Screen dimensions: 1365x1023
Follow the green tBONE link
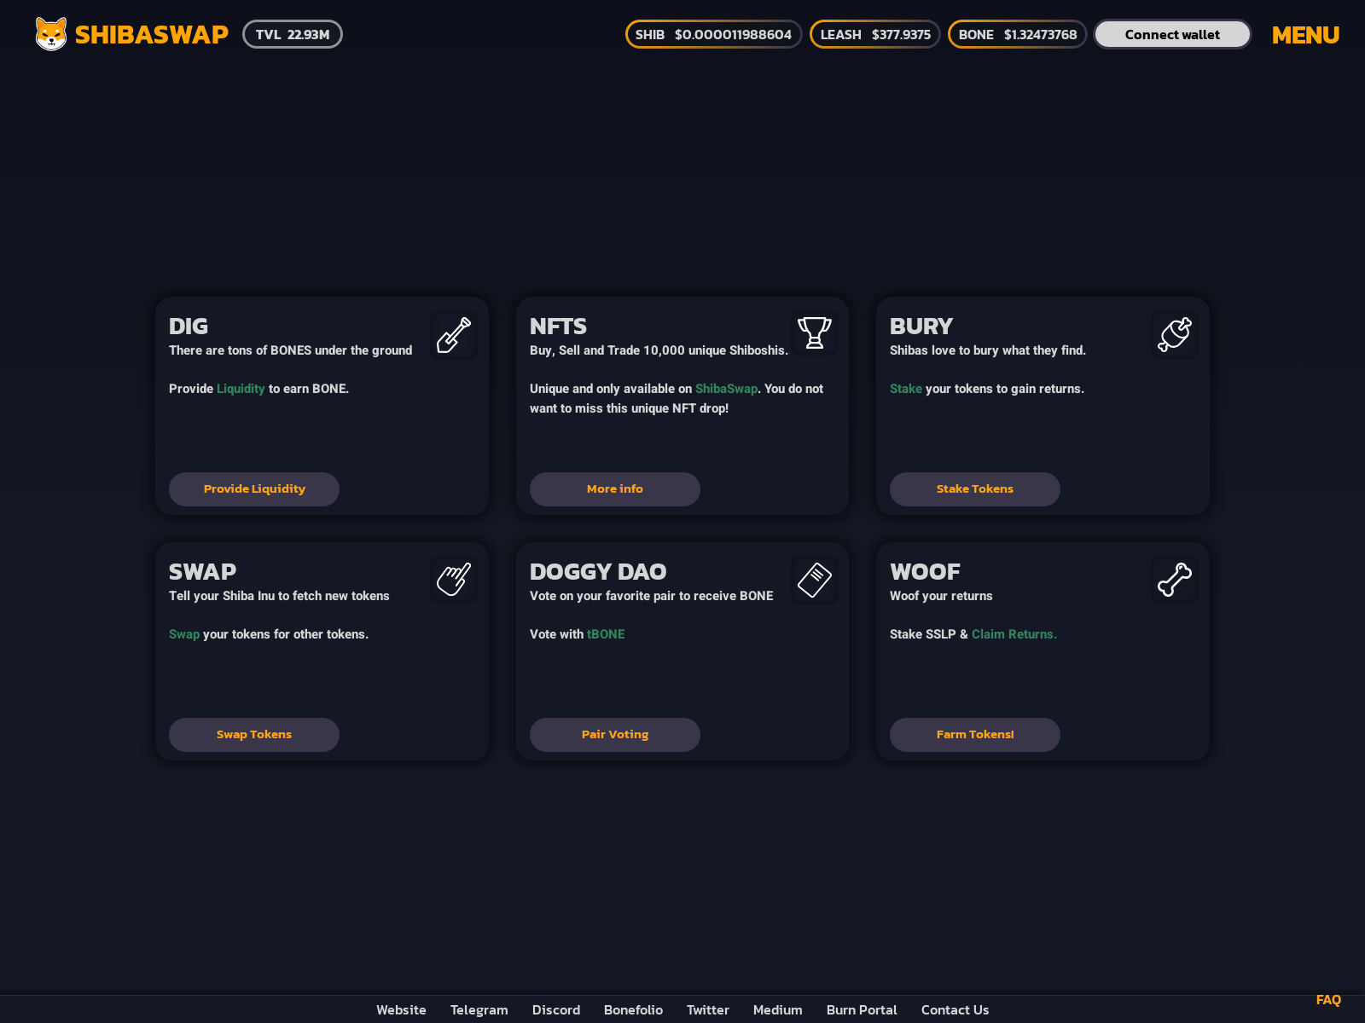606,634
